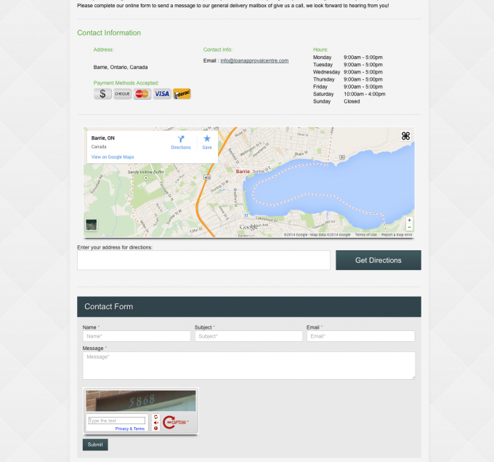Click the Directions icon in map card
Image resolution: width=494 pixels, height=462 pixels.
tap(181, 139)
